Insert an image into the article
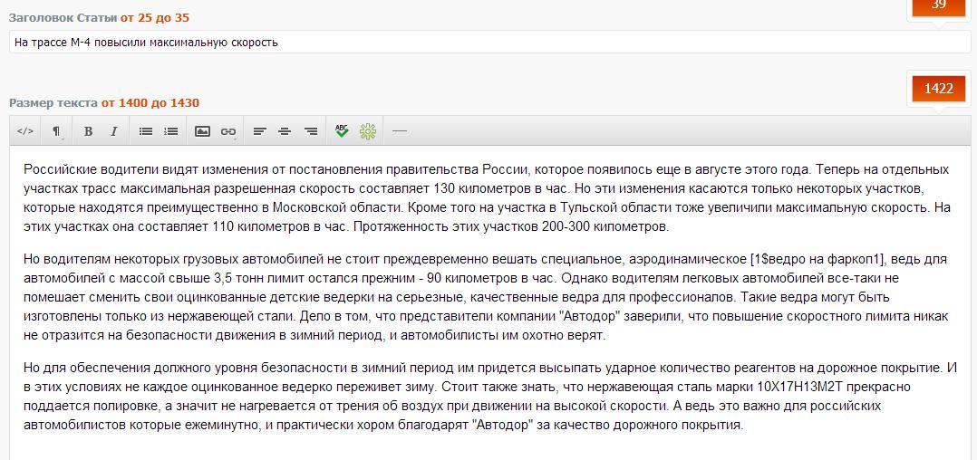This screenshot has height=460, width=977. 202,131
